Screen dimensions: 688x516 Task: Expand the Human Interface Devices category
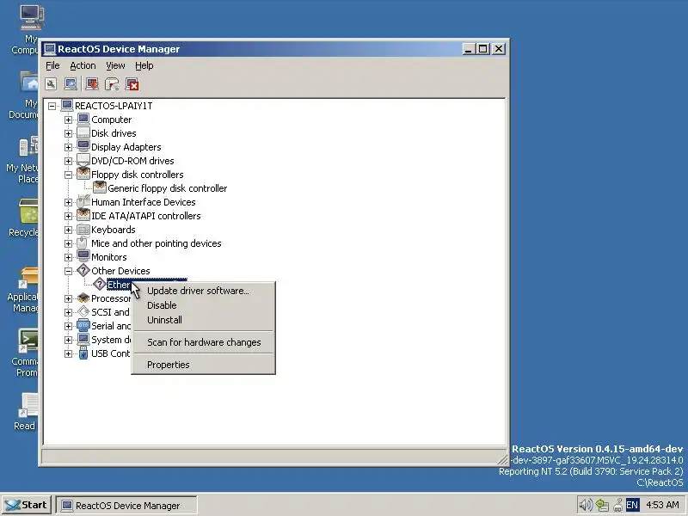[x=69, y=202]
